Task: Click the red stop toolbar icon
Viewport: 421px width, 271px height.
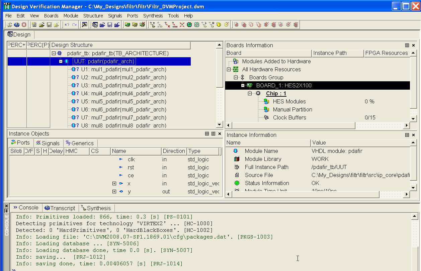Action: [x=24, y=25]
